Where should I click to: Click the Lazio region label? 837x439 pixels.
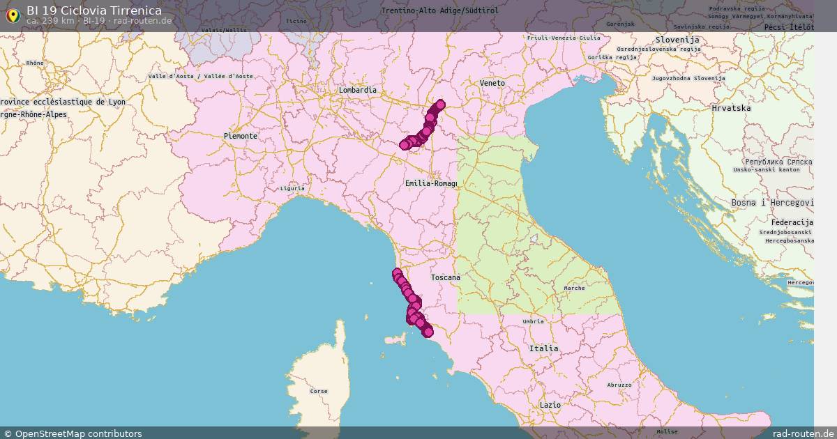click(x=550, y=404)
